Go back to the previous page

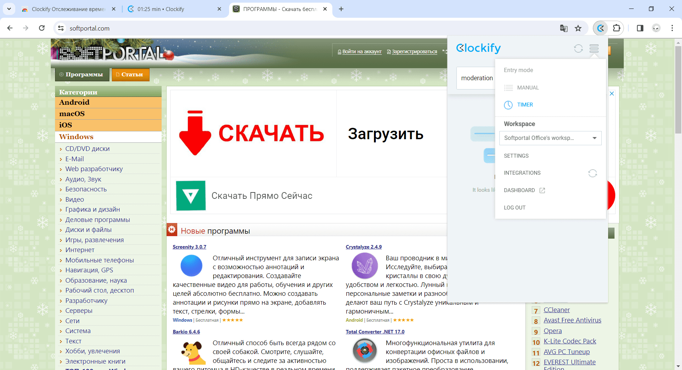point(10,28)
